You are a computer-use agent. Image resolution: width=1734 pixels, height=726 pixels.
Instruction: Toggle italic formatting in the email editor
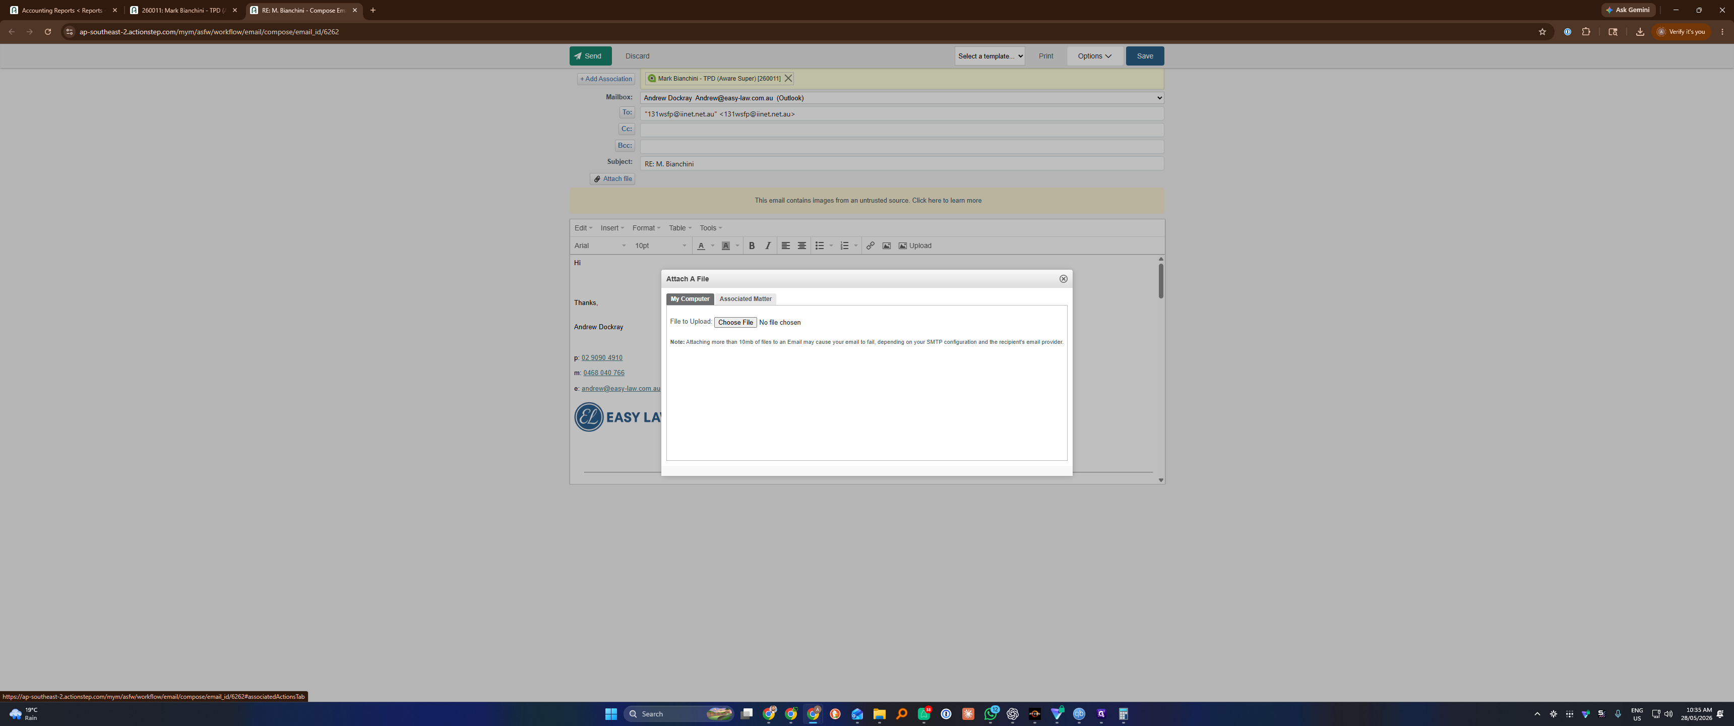click(x=768, y=246)
